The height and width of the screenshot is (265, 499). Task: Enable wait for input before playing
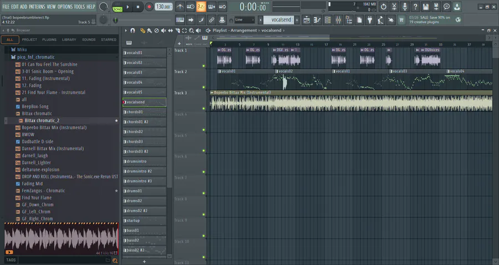coord(190,6)
